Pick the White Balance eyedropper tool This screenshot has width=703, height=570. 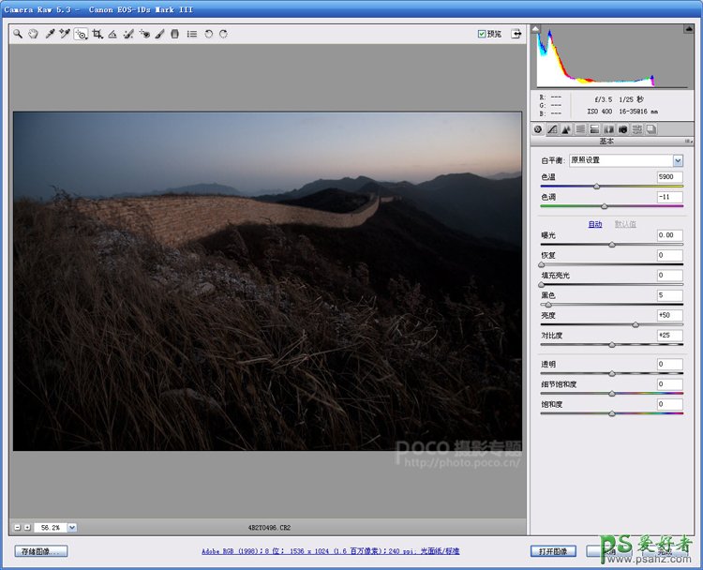click(x=49, y=34)
